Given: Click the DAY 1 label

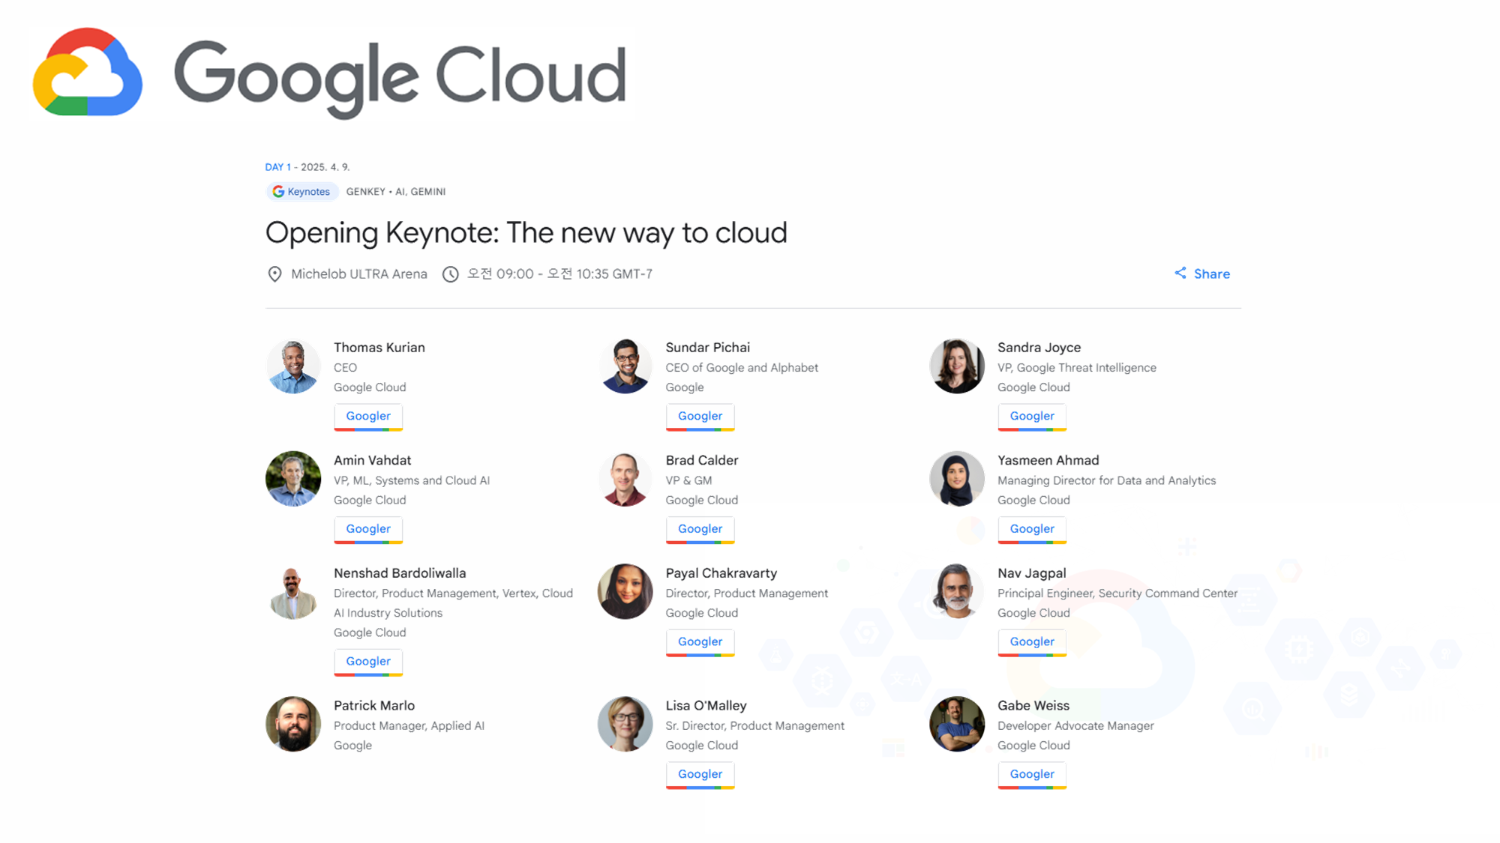Looking at the screenshot, I should (277, 167).
